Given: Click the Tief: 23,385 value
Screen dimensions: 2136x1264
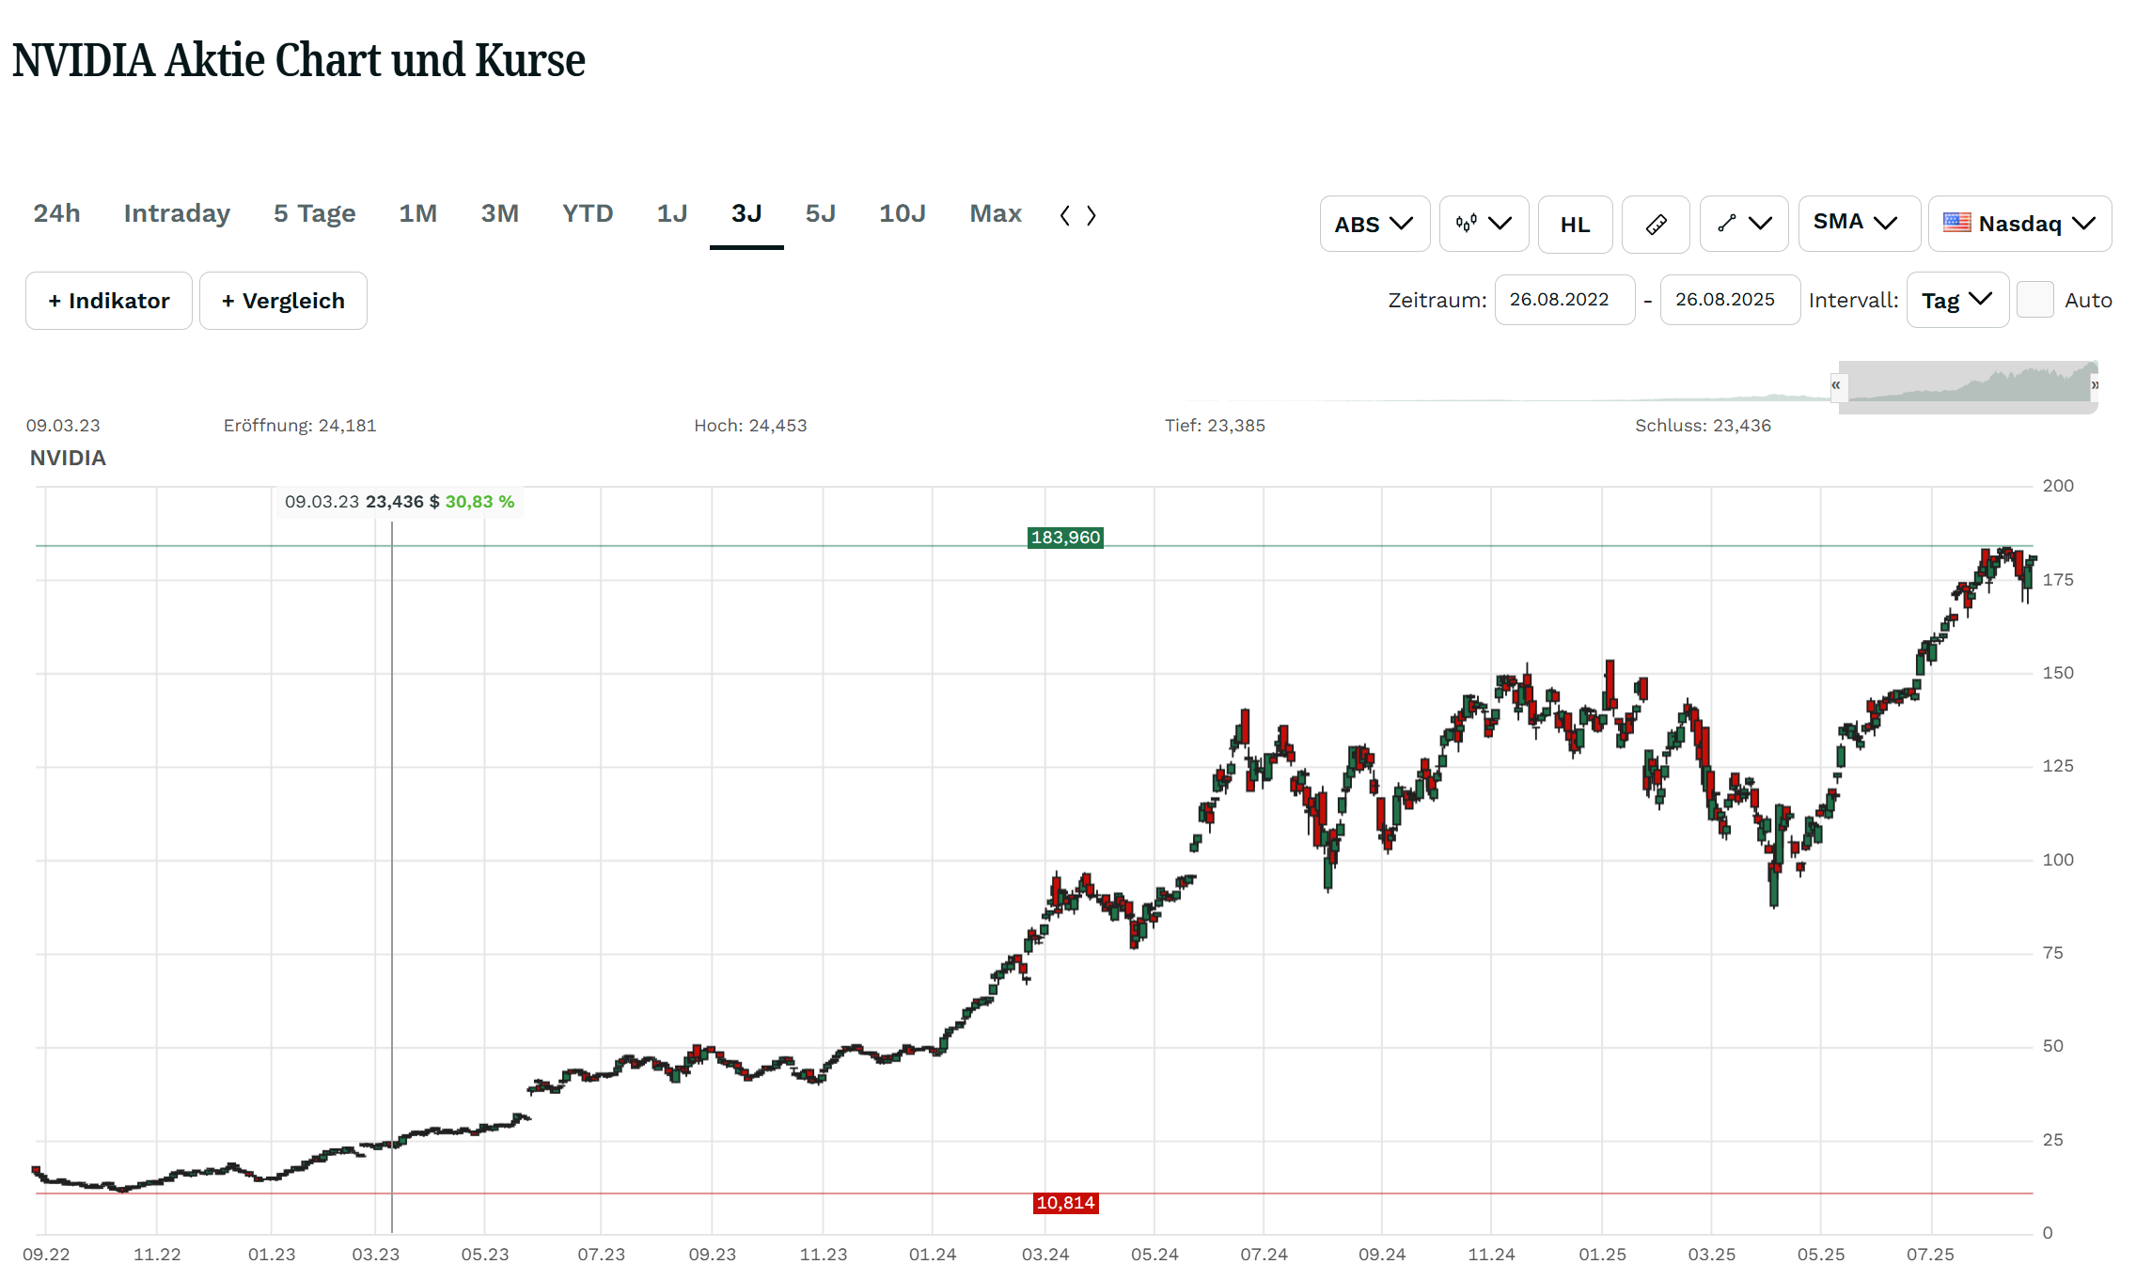Looking at the screenshot, I should (1215, 426).
